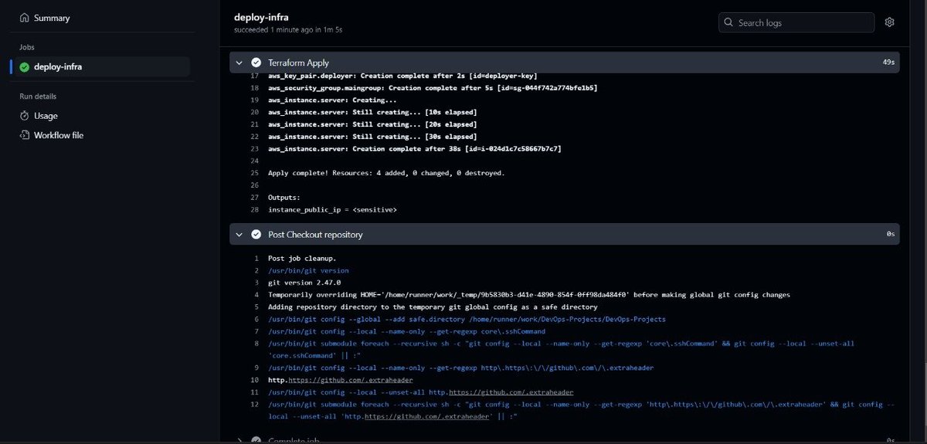Screen dimensions: 927x444
Task: Click 'aws_instance.server: Creating...' log line
Action: click(x=332, y=100)
